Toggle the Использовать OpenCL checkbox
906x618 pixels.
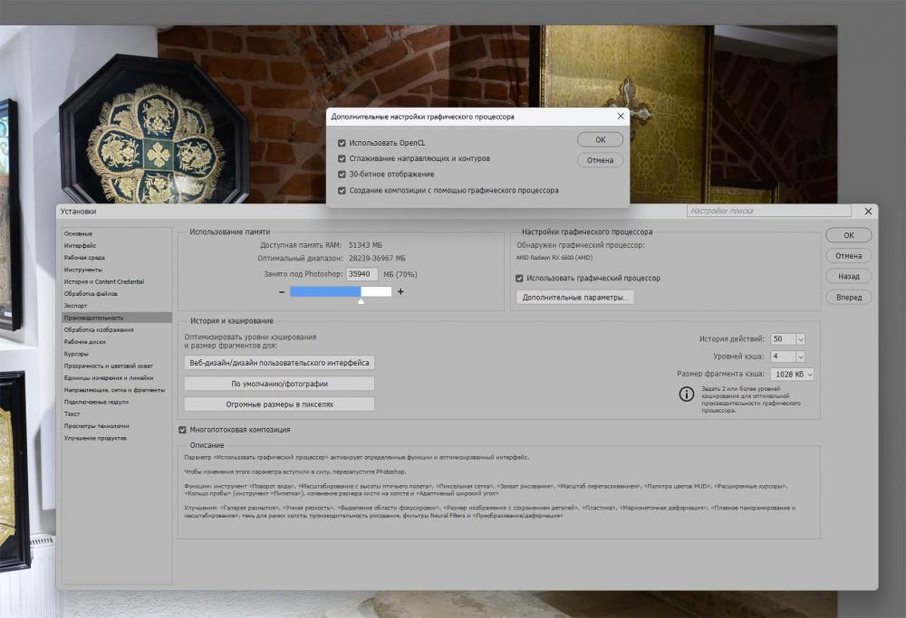coord(342,143)
